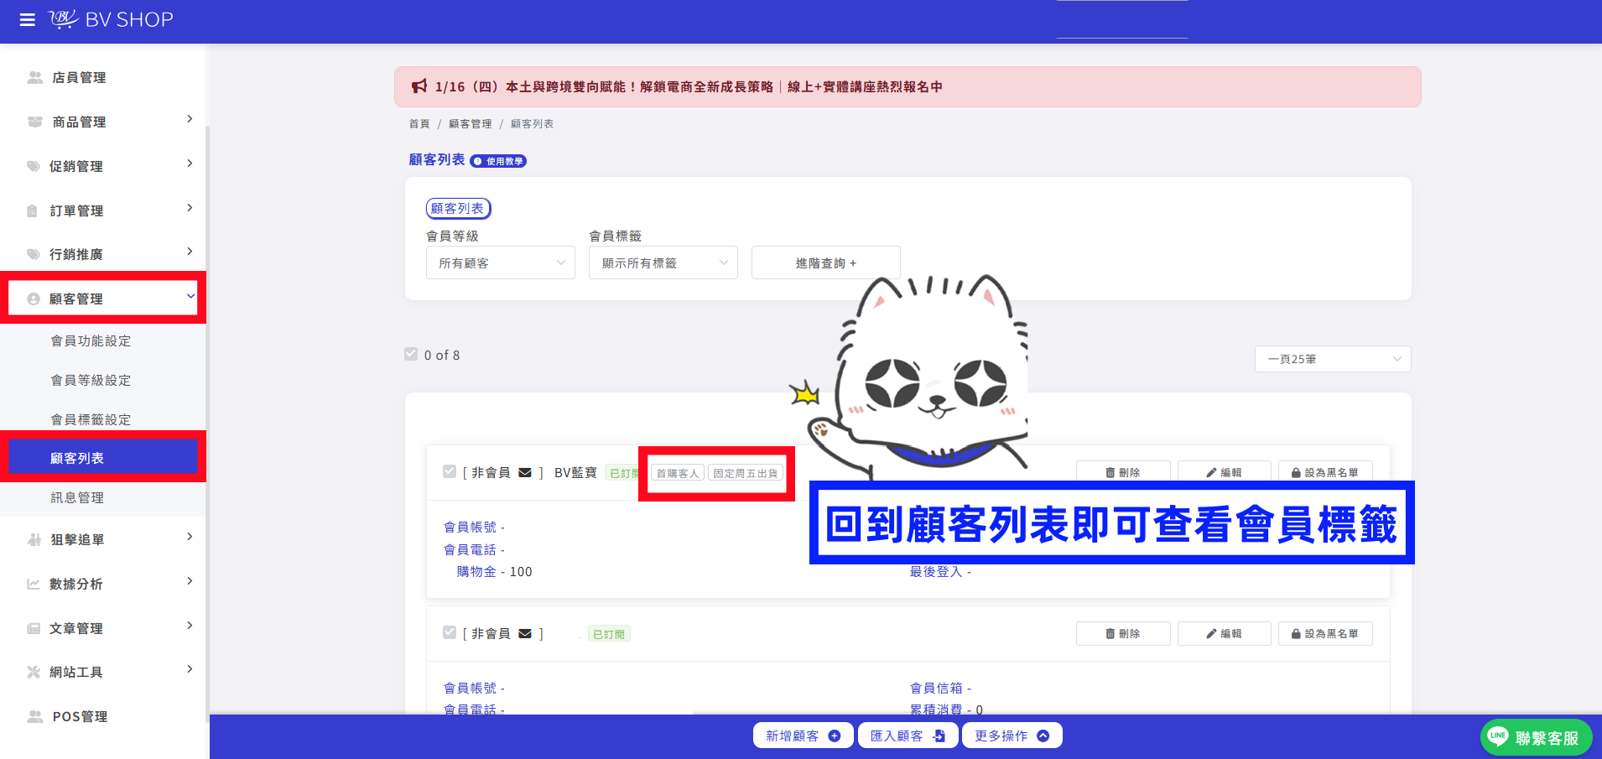Screen dimensions: 1602x759
Task: Click the up-arrow icon on 更多操作
Action: click(1043, 736)
